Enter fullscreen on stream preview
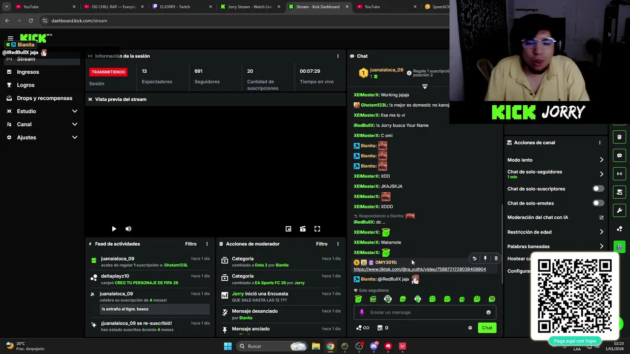The height and width of the screenshot is (354, 630). 317,229
